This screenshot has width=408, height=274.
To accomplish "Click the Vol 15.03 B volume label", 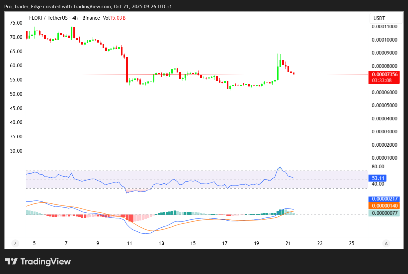I will [114, 18].
